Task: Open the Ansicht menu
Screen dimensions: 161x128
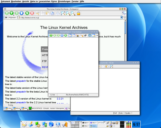Action: [26, 1]
